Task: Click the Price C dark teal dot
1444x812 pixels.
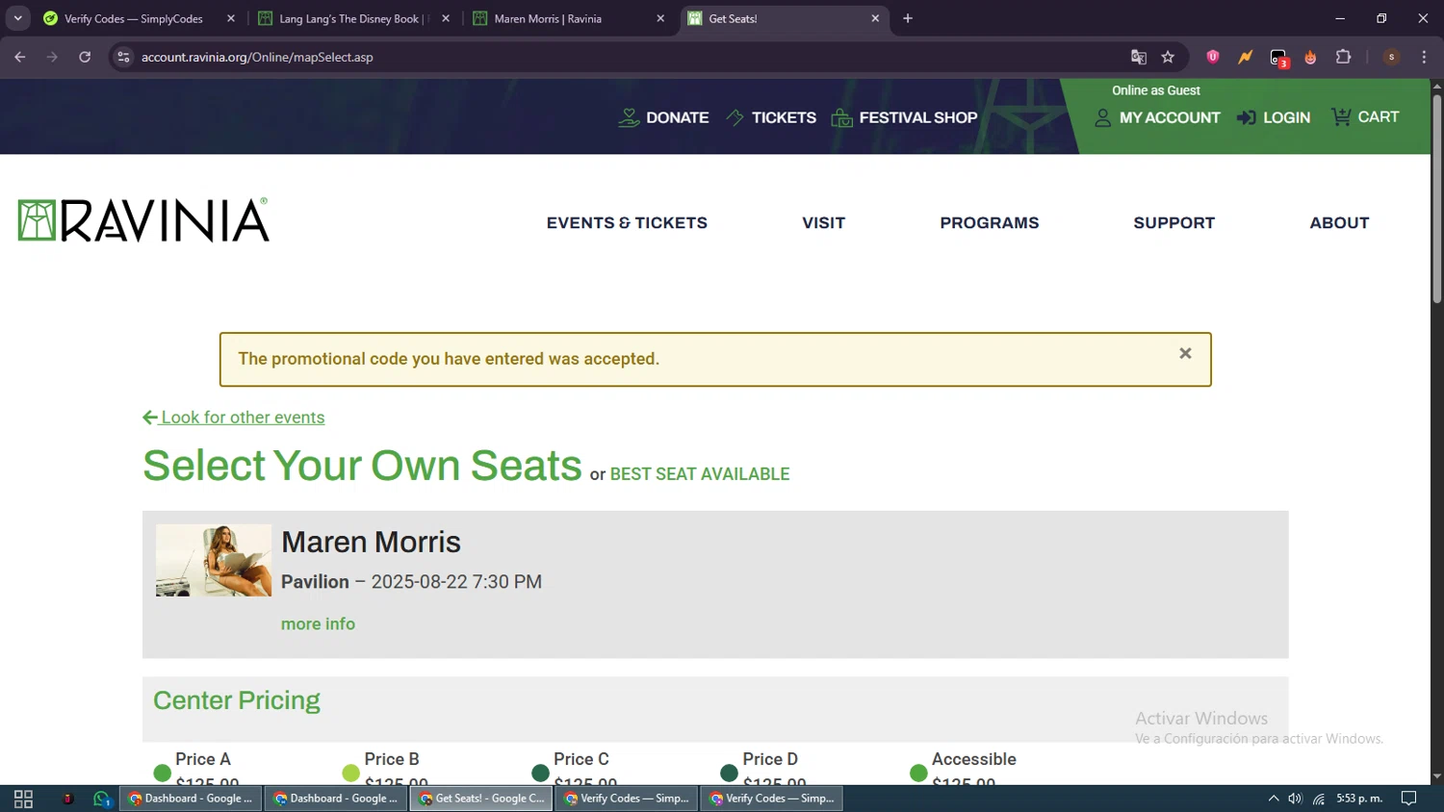Action: point(540,773)
